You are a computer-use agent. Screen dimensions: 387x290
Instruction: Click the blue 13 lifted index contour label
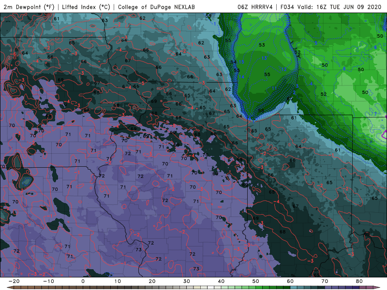[264, 58]
